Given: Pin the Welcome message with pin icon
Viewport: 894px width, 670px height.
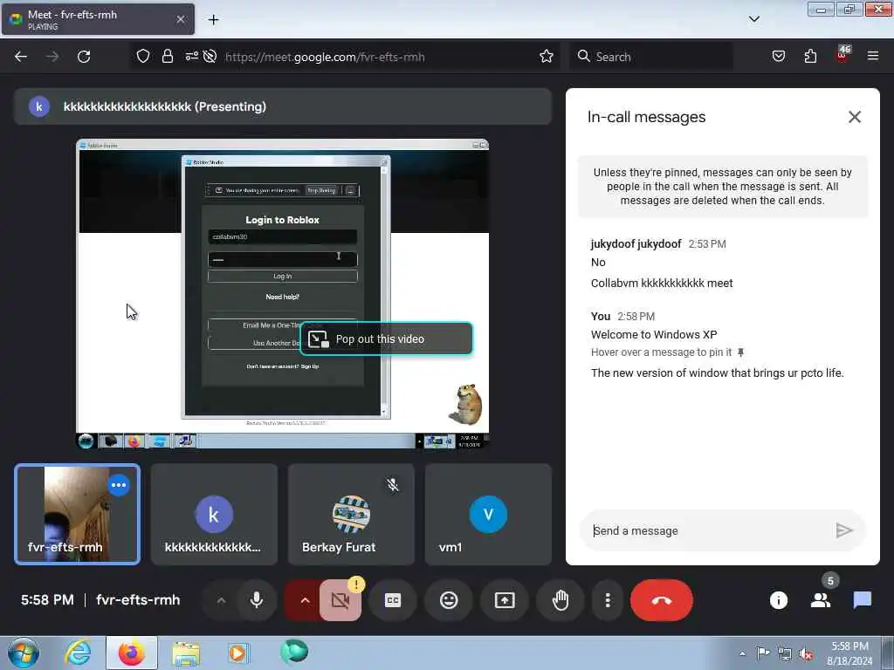Looking at the screenshot, I should 740,352.
